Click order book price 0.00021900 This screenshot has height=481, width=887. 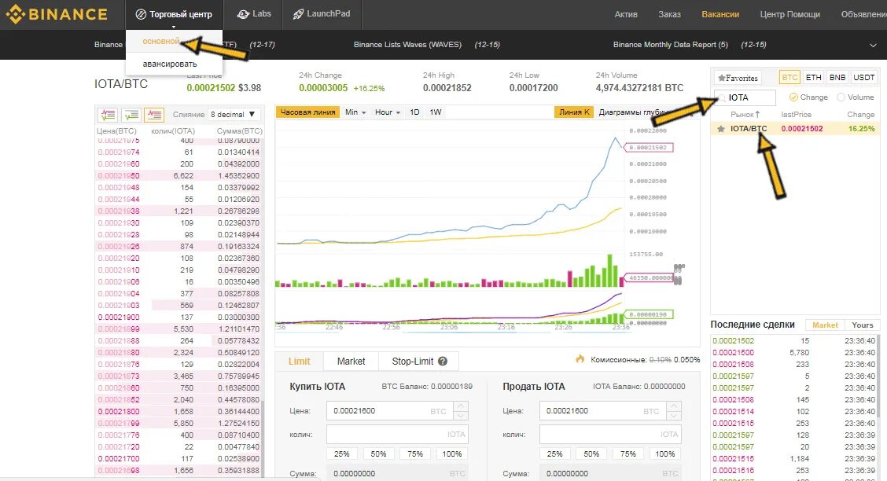tap(119, 317)
